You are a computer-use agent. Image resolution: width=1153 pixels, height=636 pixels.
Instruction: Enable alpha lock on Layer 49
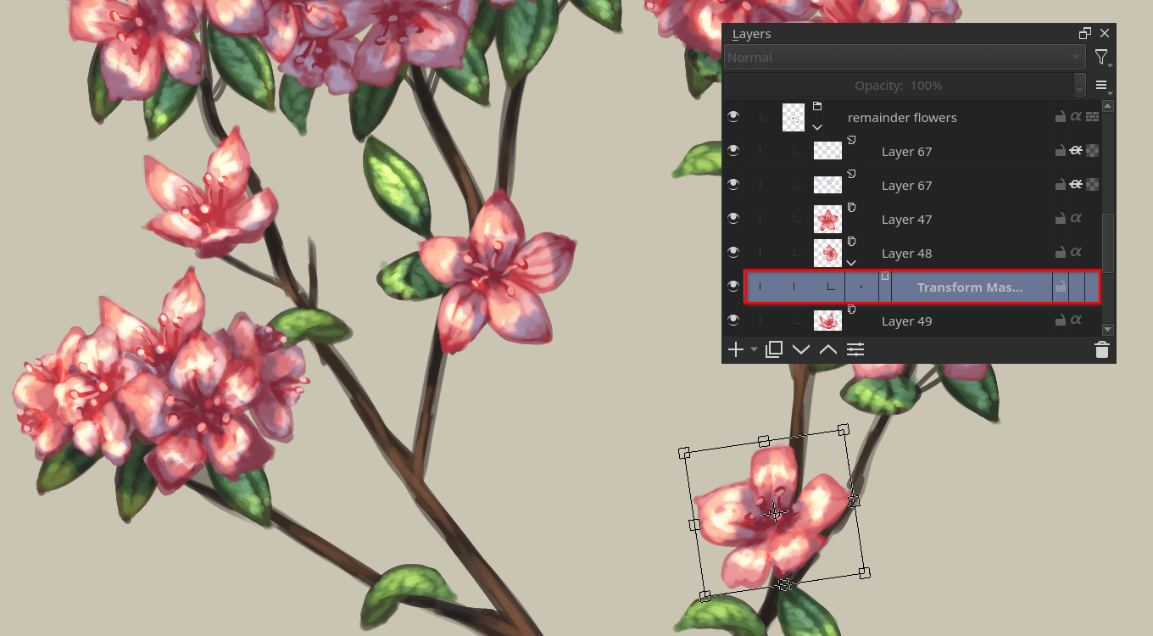tap(1077, 321)
